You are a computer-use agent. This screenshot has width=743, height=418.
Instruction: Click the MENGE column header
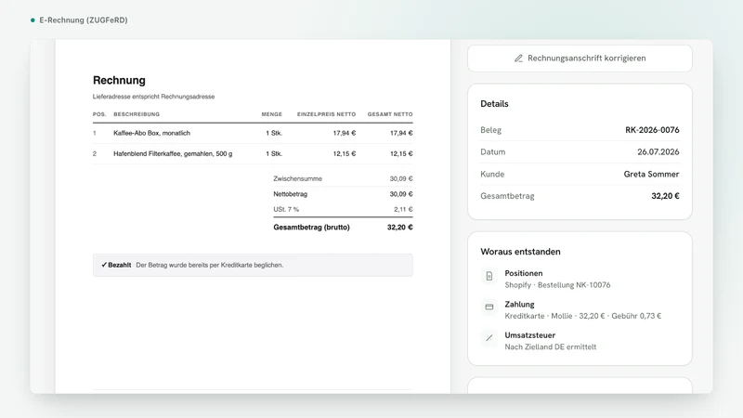pyautogui.click(x=272, y=114)
